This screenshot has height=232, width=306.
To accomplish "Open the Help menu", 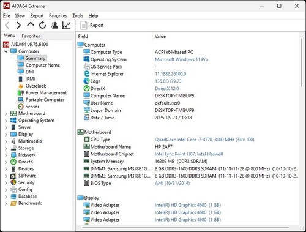I will pyautogui.click(x=93, y=16).
